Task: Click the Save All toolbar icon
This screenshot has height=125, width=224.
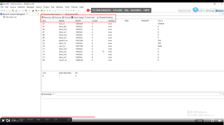Action: (9, 11)
